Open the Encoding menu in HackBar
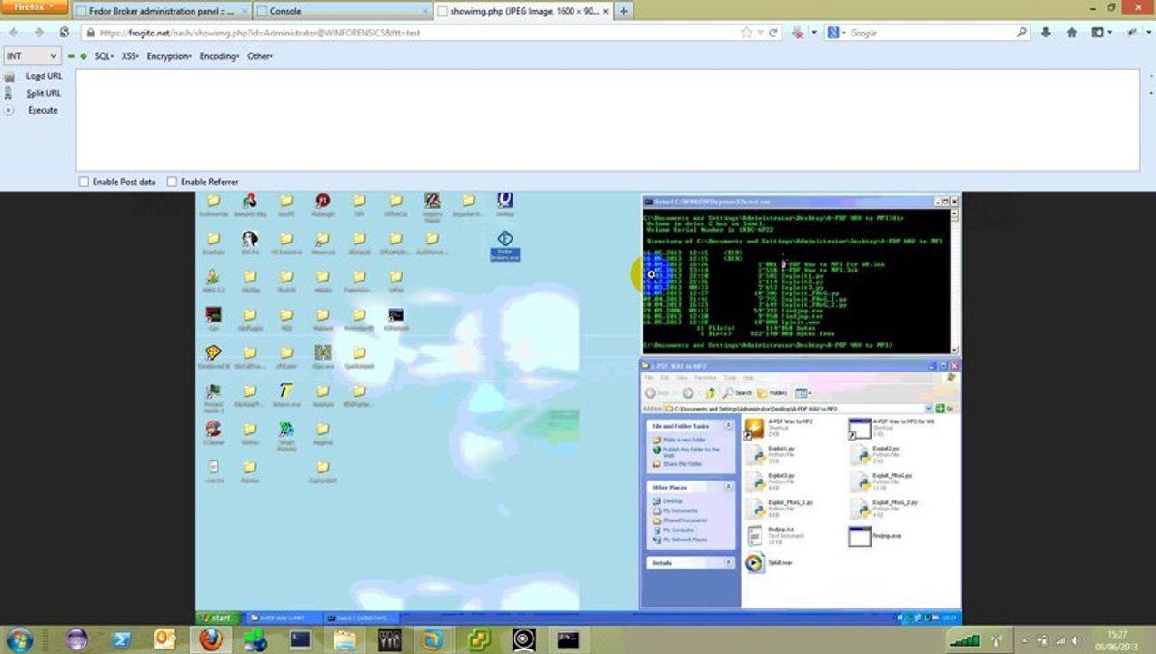 pyautogui.click(x=219, y=56)
